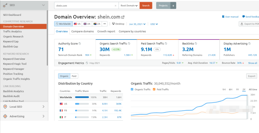The width and height of the screenshot is (259, 133).
Task: Open Root Domain dropdown
Action: point(129,6)
